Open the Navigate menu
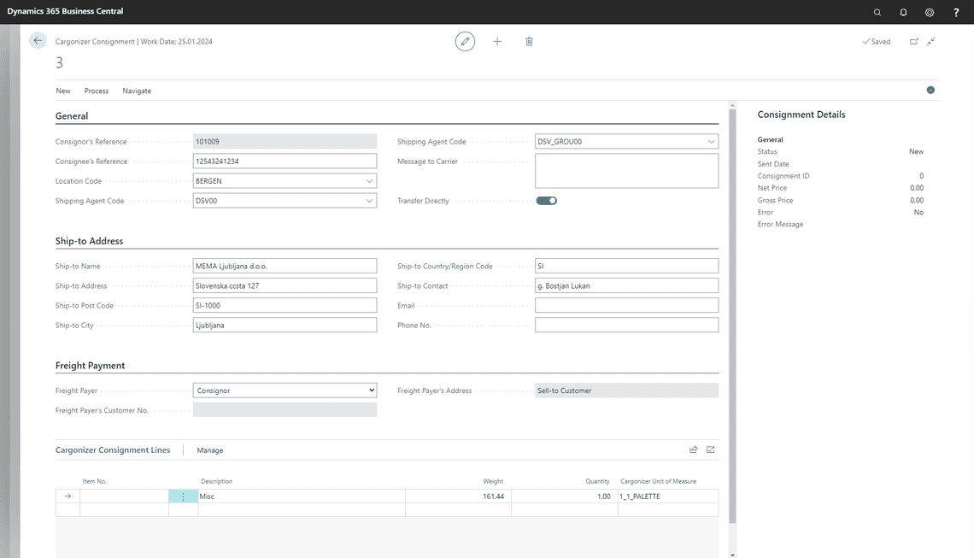974x558 pixels. click(137, 91)
